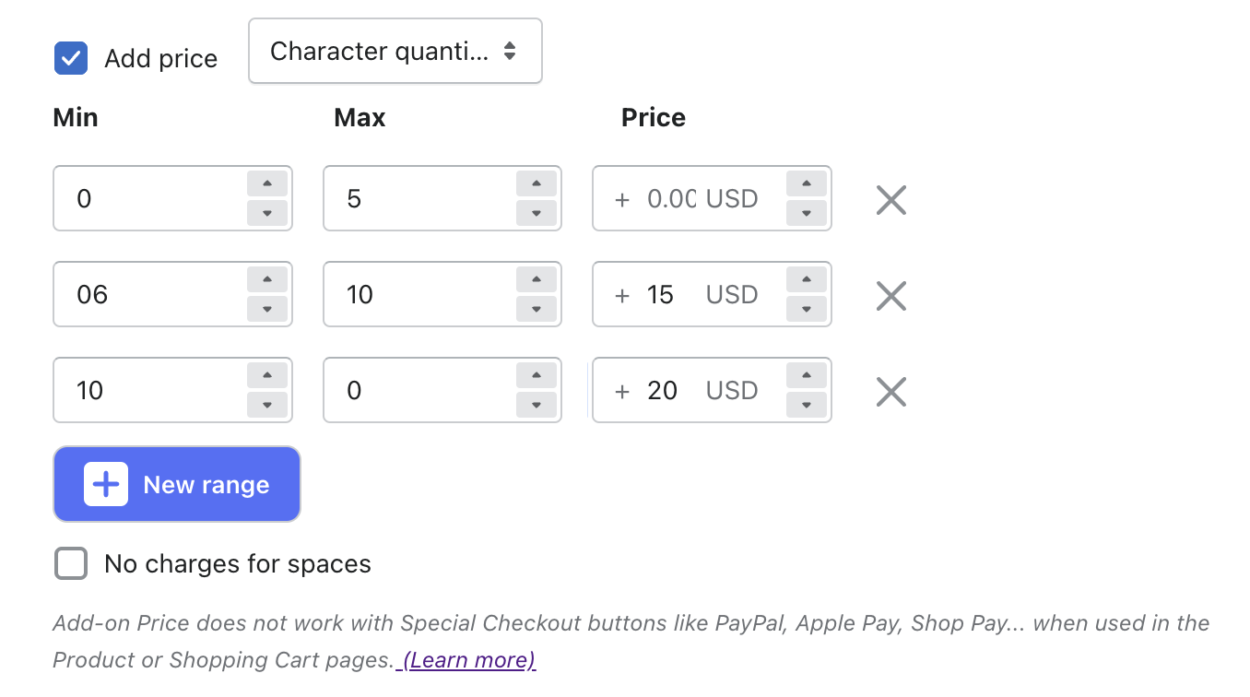Remove the 0 to 5 price range row
Screen dimensions: 1250x697
point(890,199)
